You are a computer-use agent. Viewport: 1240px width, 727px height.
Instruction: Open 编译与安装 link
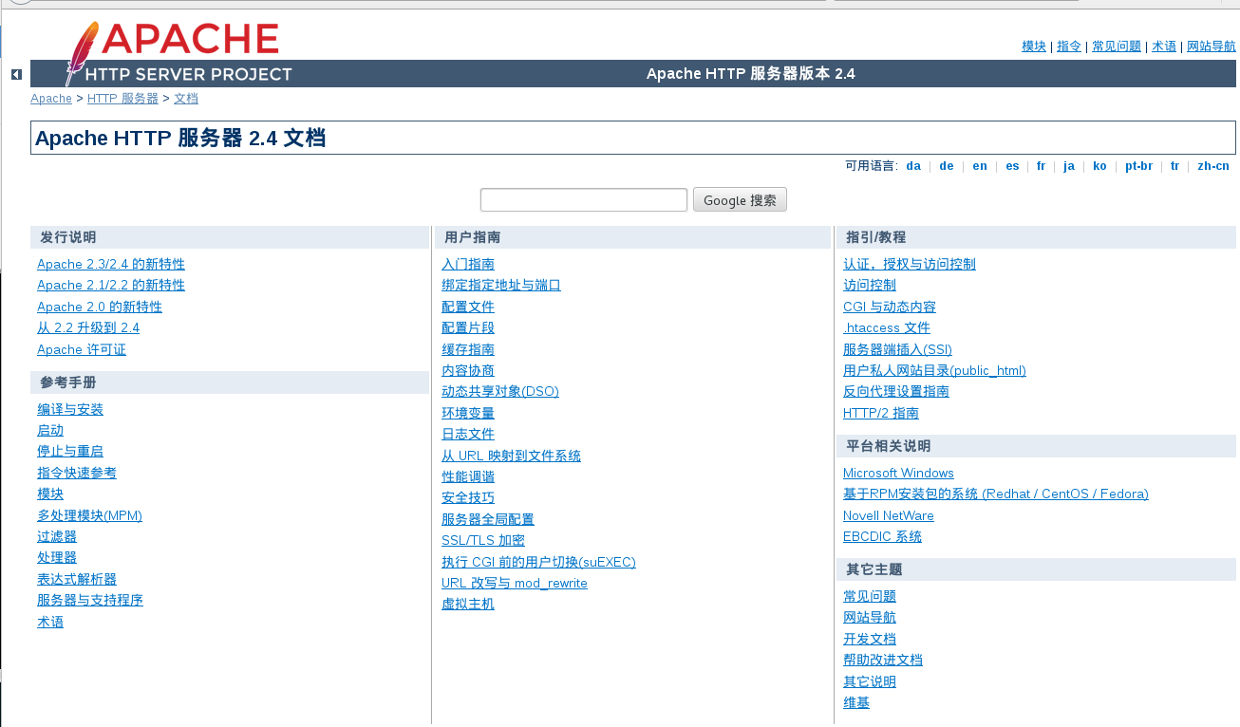coord(70,409)
